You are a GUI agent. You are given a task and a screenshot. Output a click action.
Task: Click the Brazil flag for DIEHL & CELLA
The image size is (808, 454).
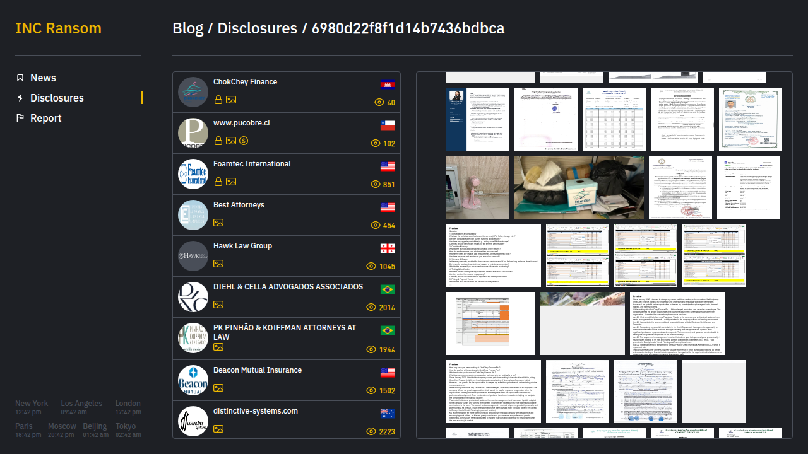(388, 289)
